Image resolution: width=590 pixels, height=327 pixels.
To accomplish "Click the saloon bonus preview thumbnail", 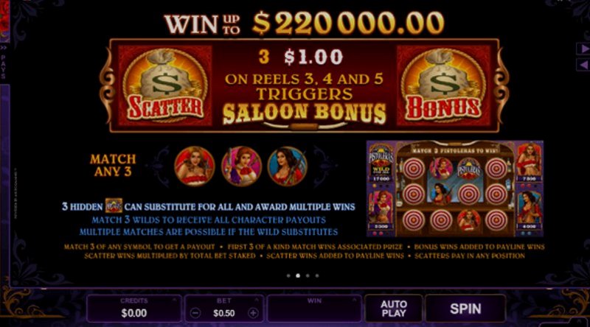I will tap(455, 189).
